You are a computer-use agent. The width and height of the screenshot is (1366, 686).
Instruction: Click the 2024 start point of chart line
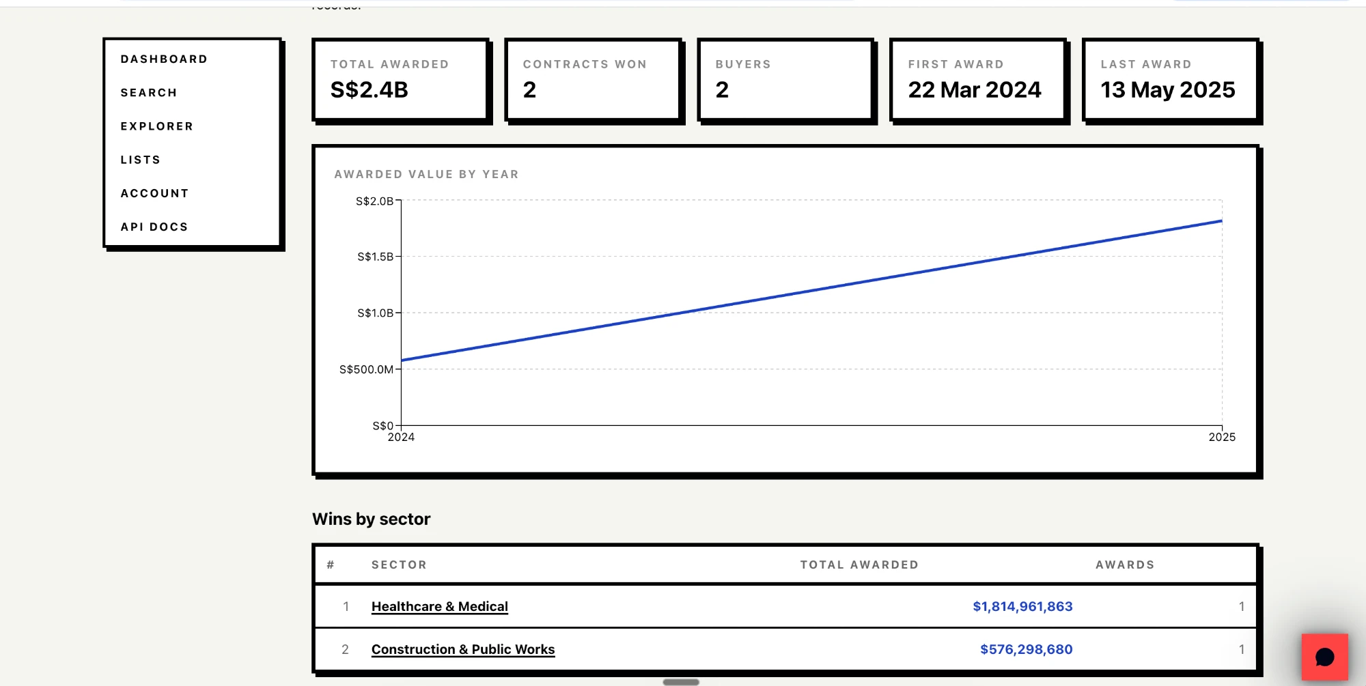(402, 360)
